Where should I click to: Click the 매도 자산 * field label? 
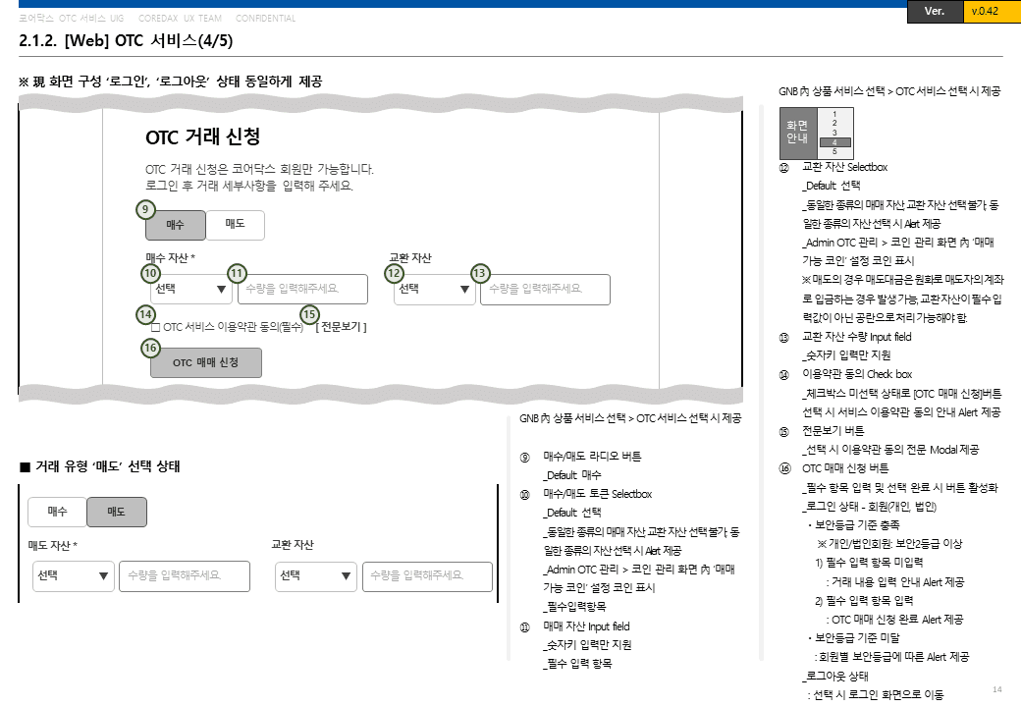coord(53,546)
